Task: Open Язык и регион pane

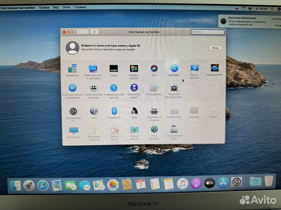Action: pos(194,72)
